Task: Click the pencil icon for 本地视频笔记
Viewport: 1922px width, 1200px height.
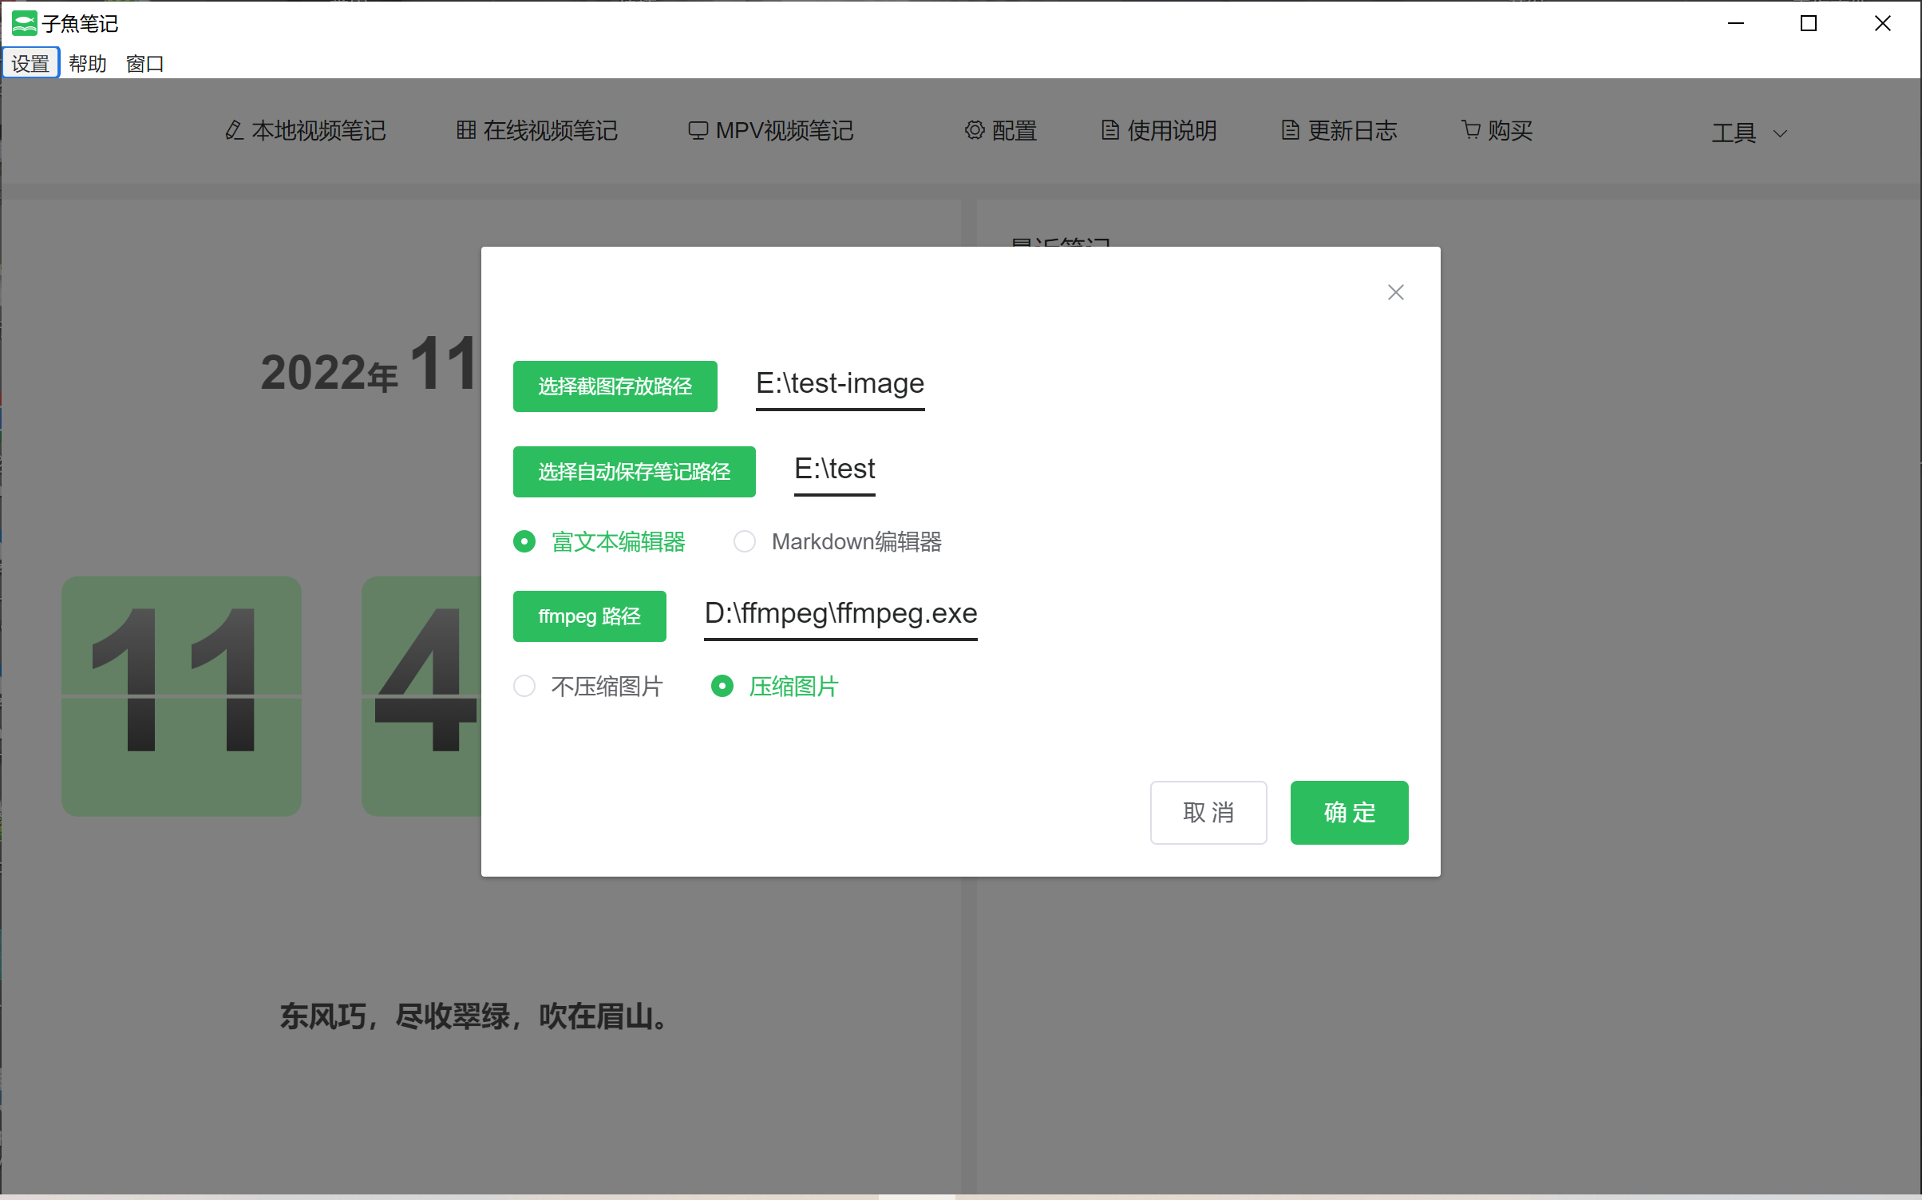Action: (x=234, y=130)
